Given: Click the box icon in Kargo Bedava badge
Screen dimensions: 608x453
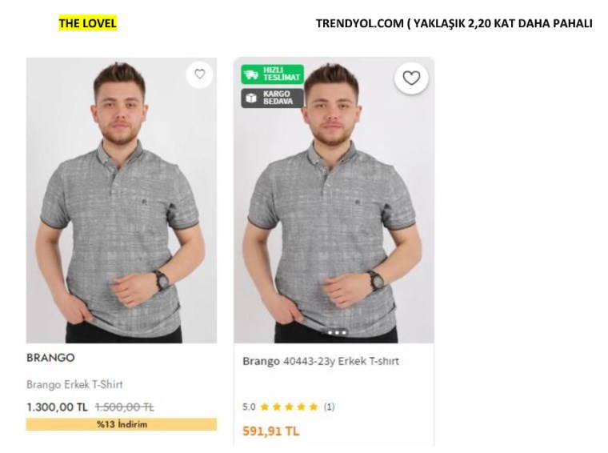Looking at the screenshot, I should pyautogui.click(x=251, y=98).
